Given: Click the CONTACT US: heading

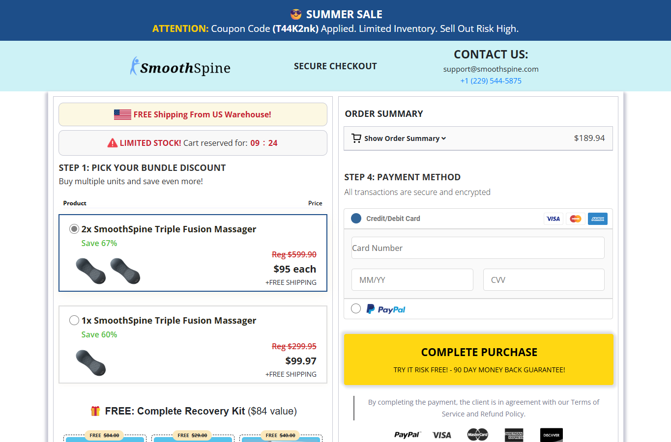Looking at the screenshot, I should 491,55.
